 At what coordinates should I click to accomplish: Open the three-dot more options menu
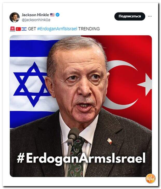pyautogui.click(x=150, y=16)
